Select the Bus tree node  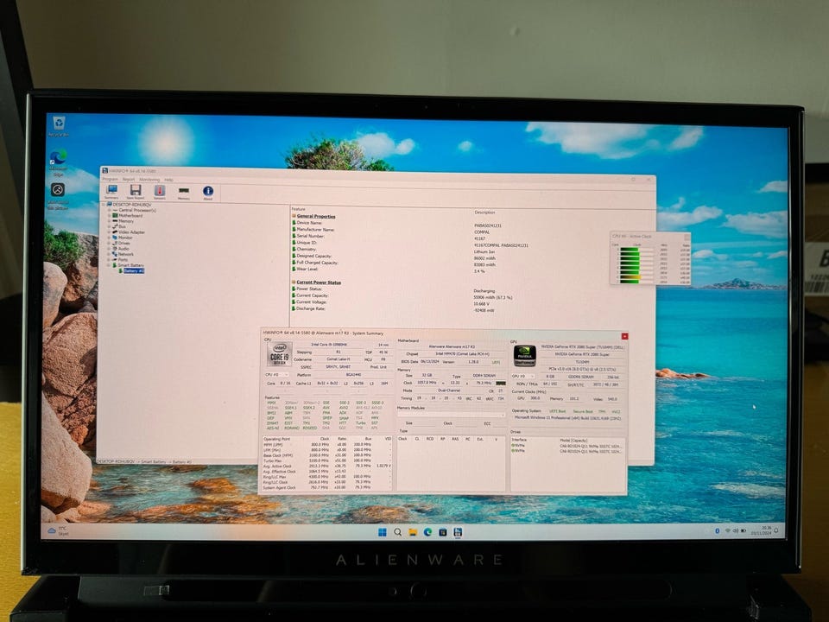click(x=119, y=226)
